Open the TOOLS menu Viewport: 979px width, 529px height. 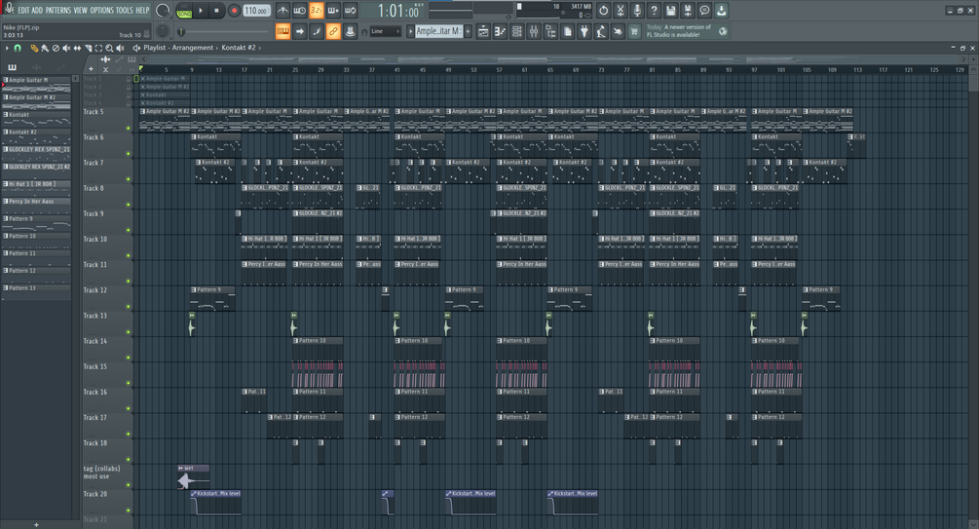pos(125,10)
